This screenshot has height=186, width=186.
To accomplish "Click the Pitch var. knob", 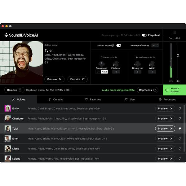I will 116,64.
